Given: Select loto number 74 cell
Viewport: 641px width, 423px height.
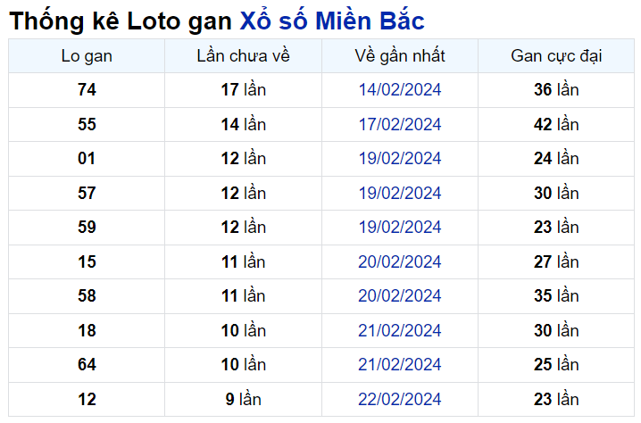Looking at the screenshot, I should 87,90.
